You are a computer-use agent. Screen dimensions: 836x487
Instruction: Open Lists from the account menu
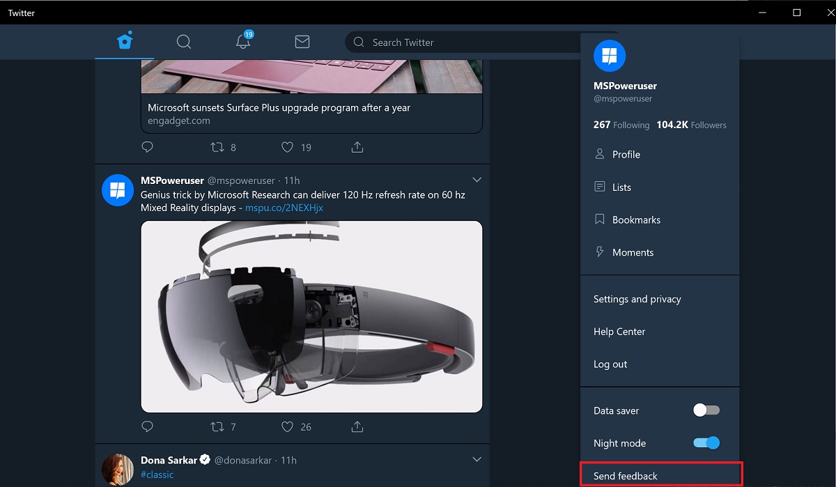pyautogui.click(x=660, y=187)
